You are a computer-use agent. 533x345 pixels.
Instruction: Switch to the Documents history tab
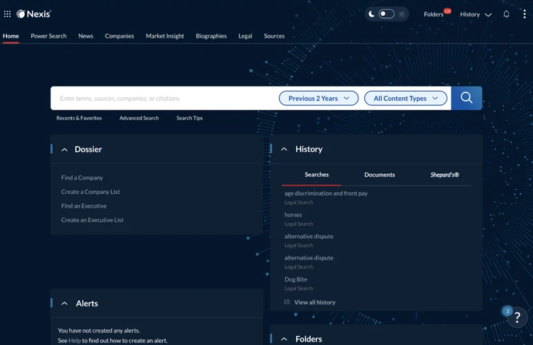[379, 175]
